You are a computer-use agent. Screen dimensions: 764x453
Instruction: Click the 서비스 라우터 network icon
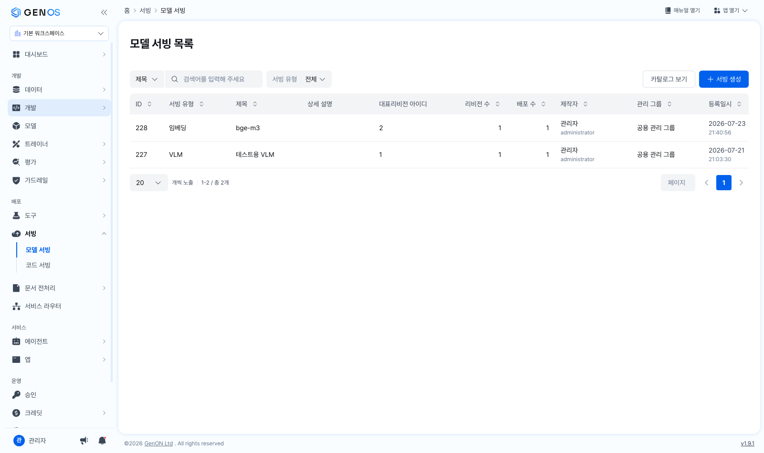tap(16, 306)
